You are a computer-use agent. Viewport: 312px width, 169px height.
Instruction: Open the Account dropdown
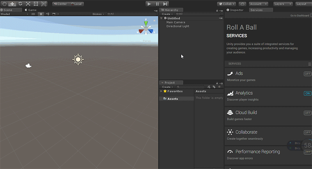[258, 4]
